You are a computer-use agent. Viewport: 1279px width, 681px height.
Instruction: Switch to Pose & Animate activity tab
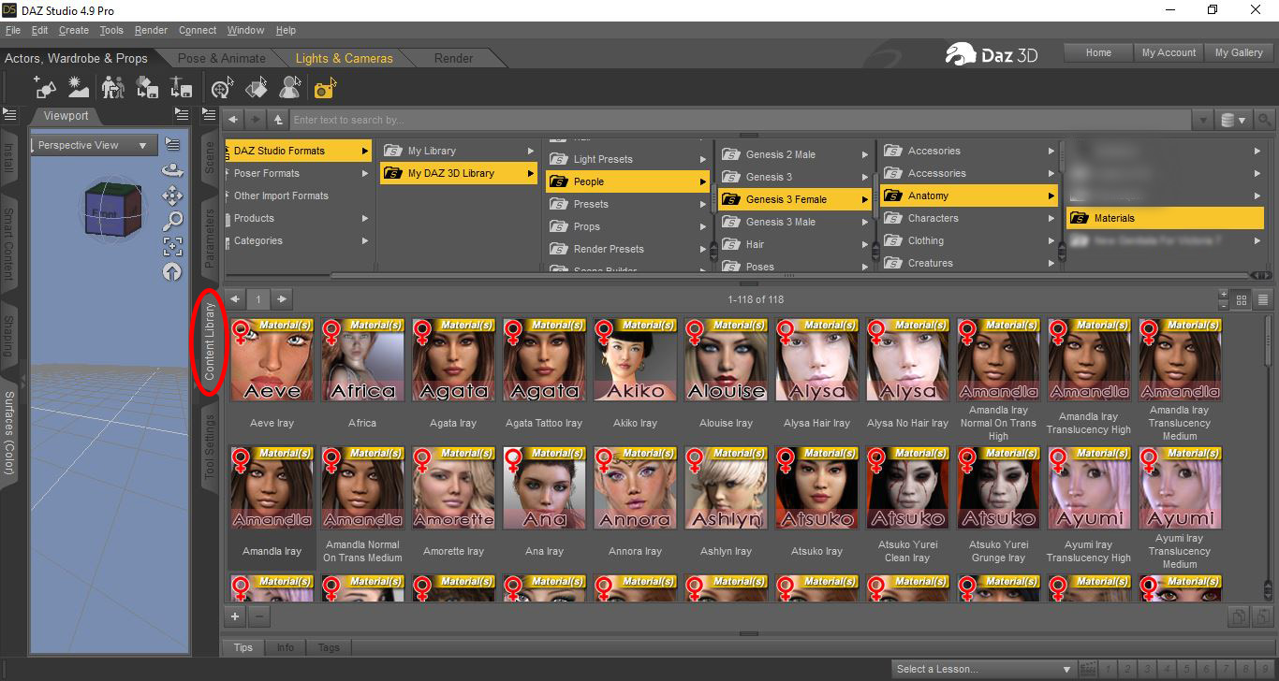pyautogui.click(x=222, y=58)
